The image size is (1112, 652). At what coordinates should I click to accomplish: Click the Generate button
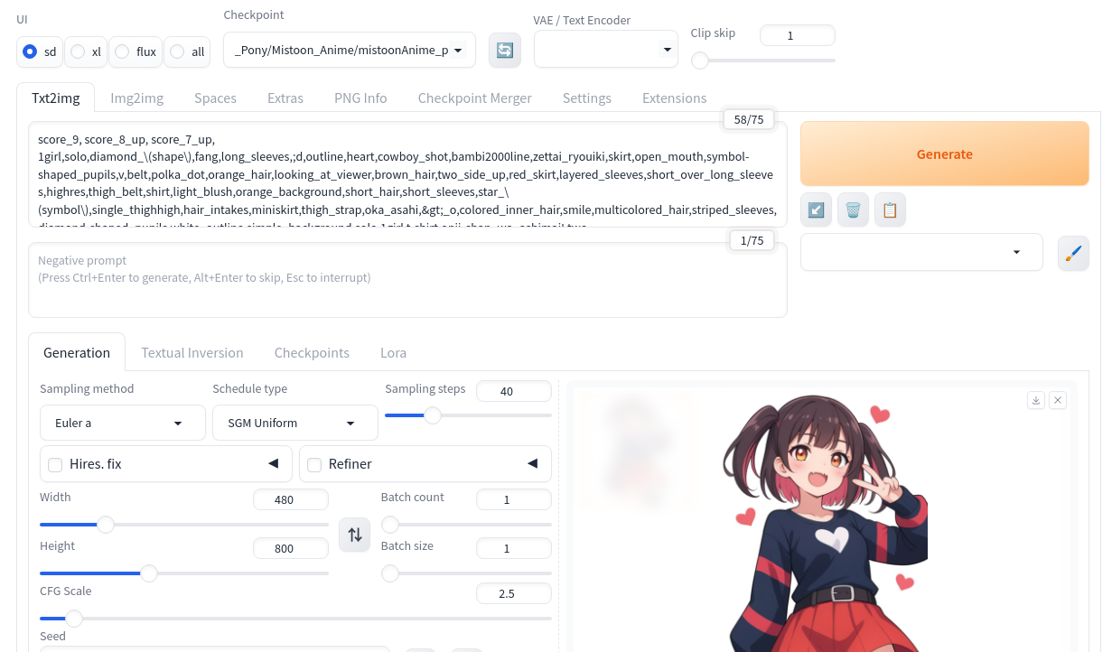pos(945,154)
